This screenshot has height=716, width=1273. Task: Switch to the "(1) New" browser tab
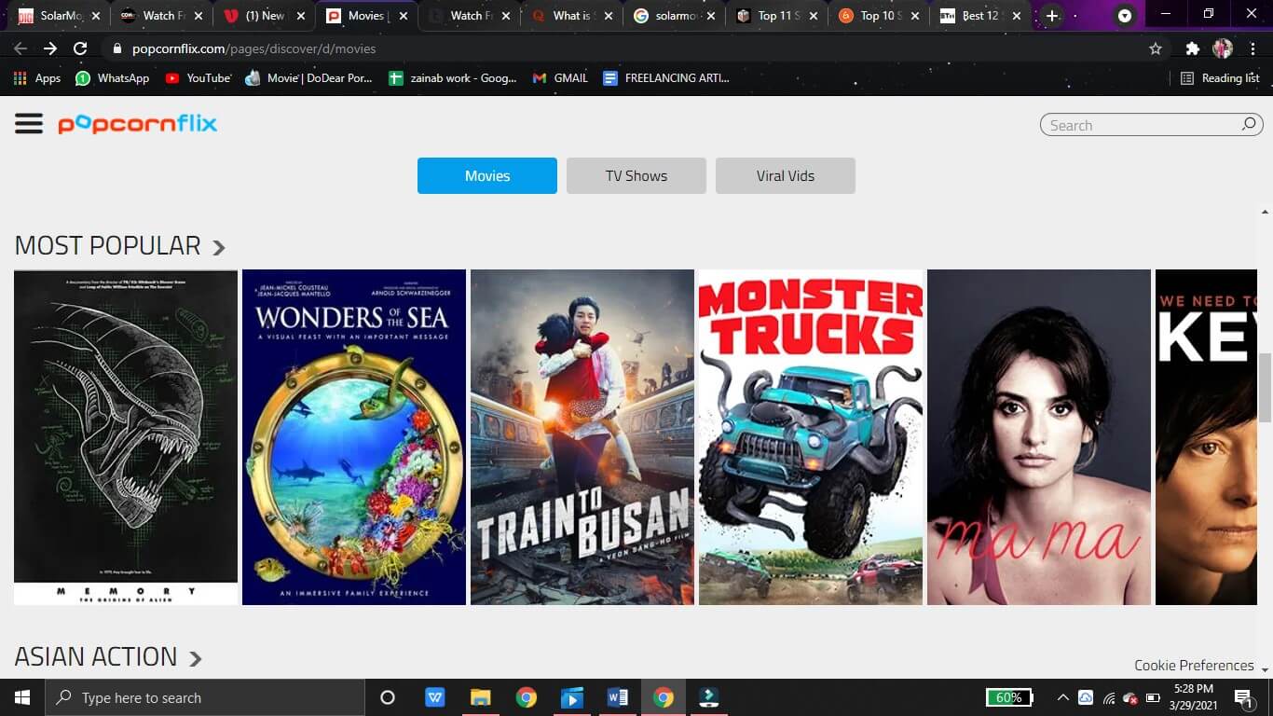[264, 16]
